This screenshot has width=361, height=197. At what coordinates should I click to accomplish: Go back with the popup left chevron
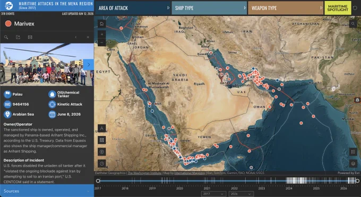click(x=76, y=37)
